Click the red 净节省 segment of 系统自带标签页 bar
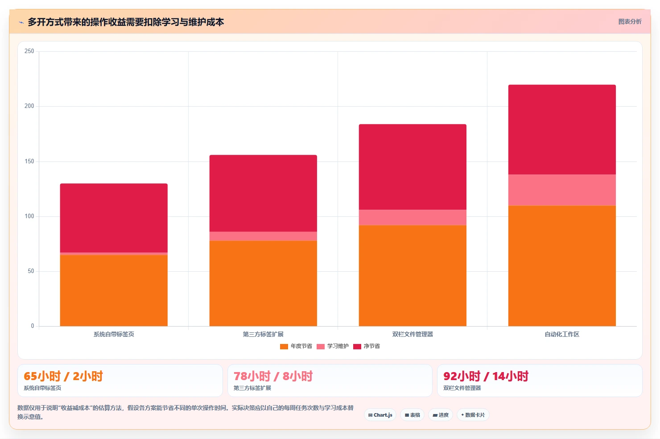 [x=114, y=218]
